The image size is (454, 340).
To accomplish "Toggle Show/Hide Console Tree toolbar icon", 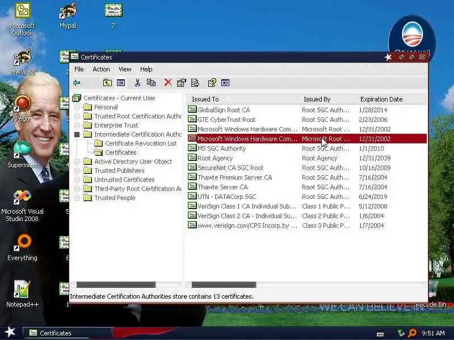I will [x=121, y=83].
